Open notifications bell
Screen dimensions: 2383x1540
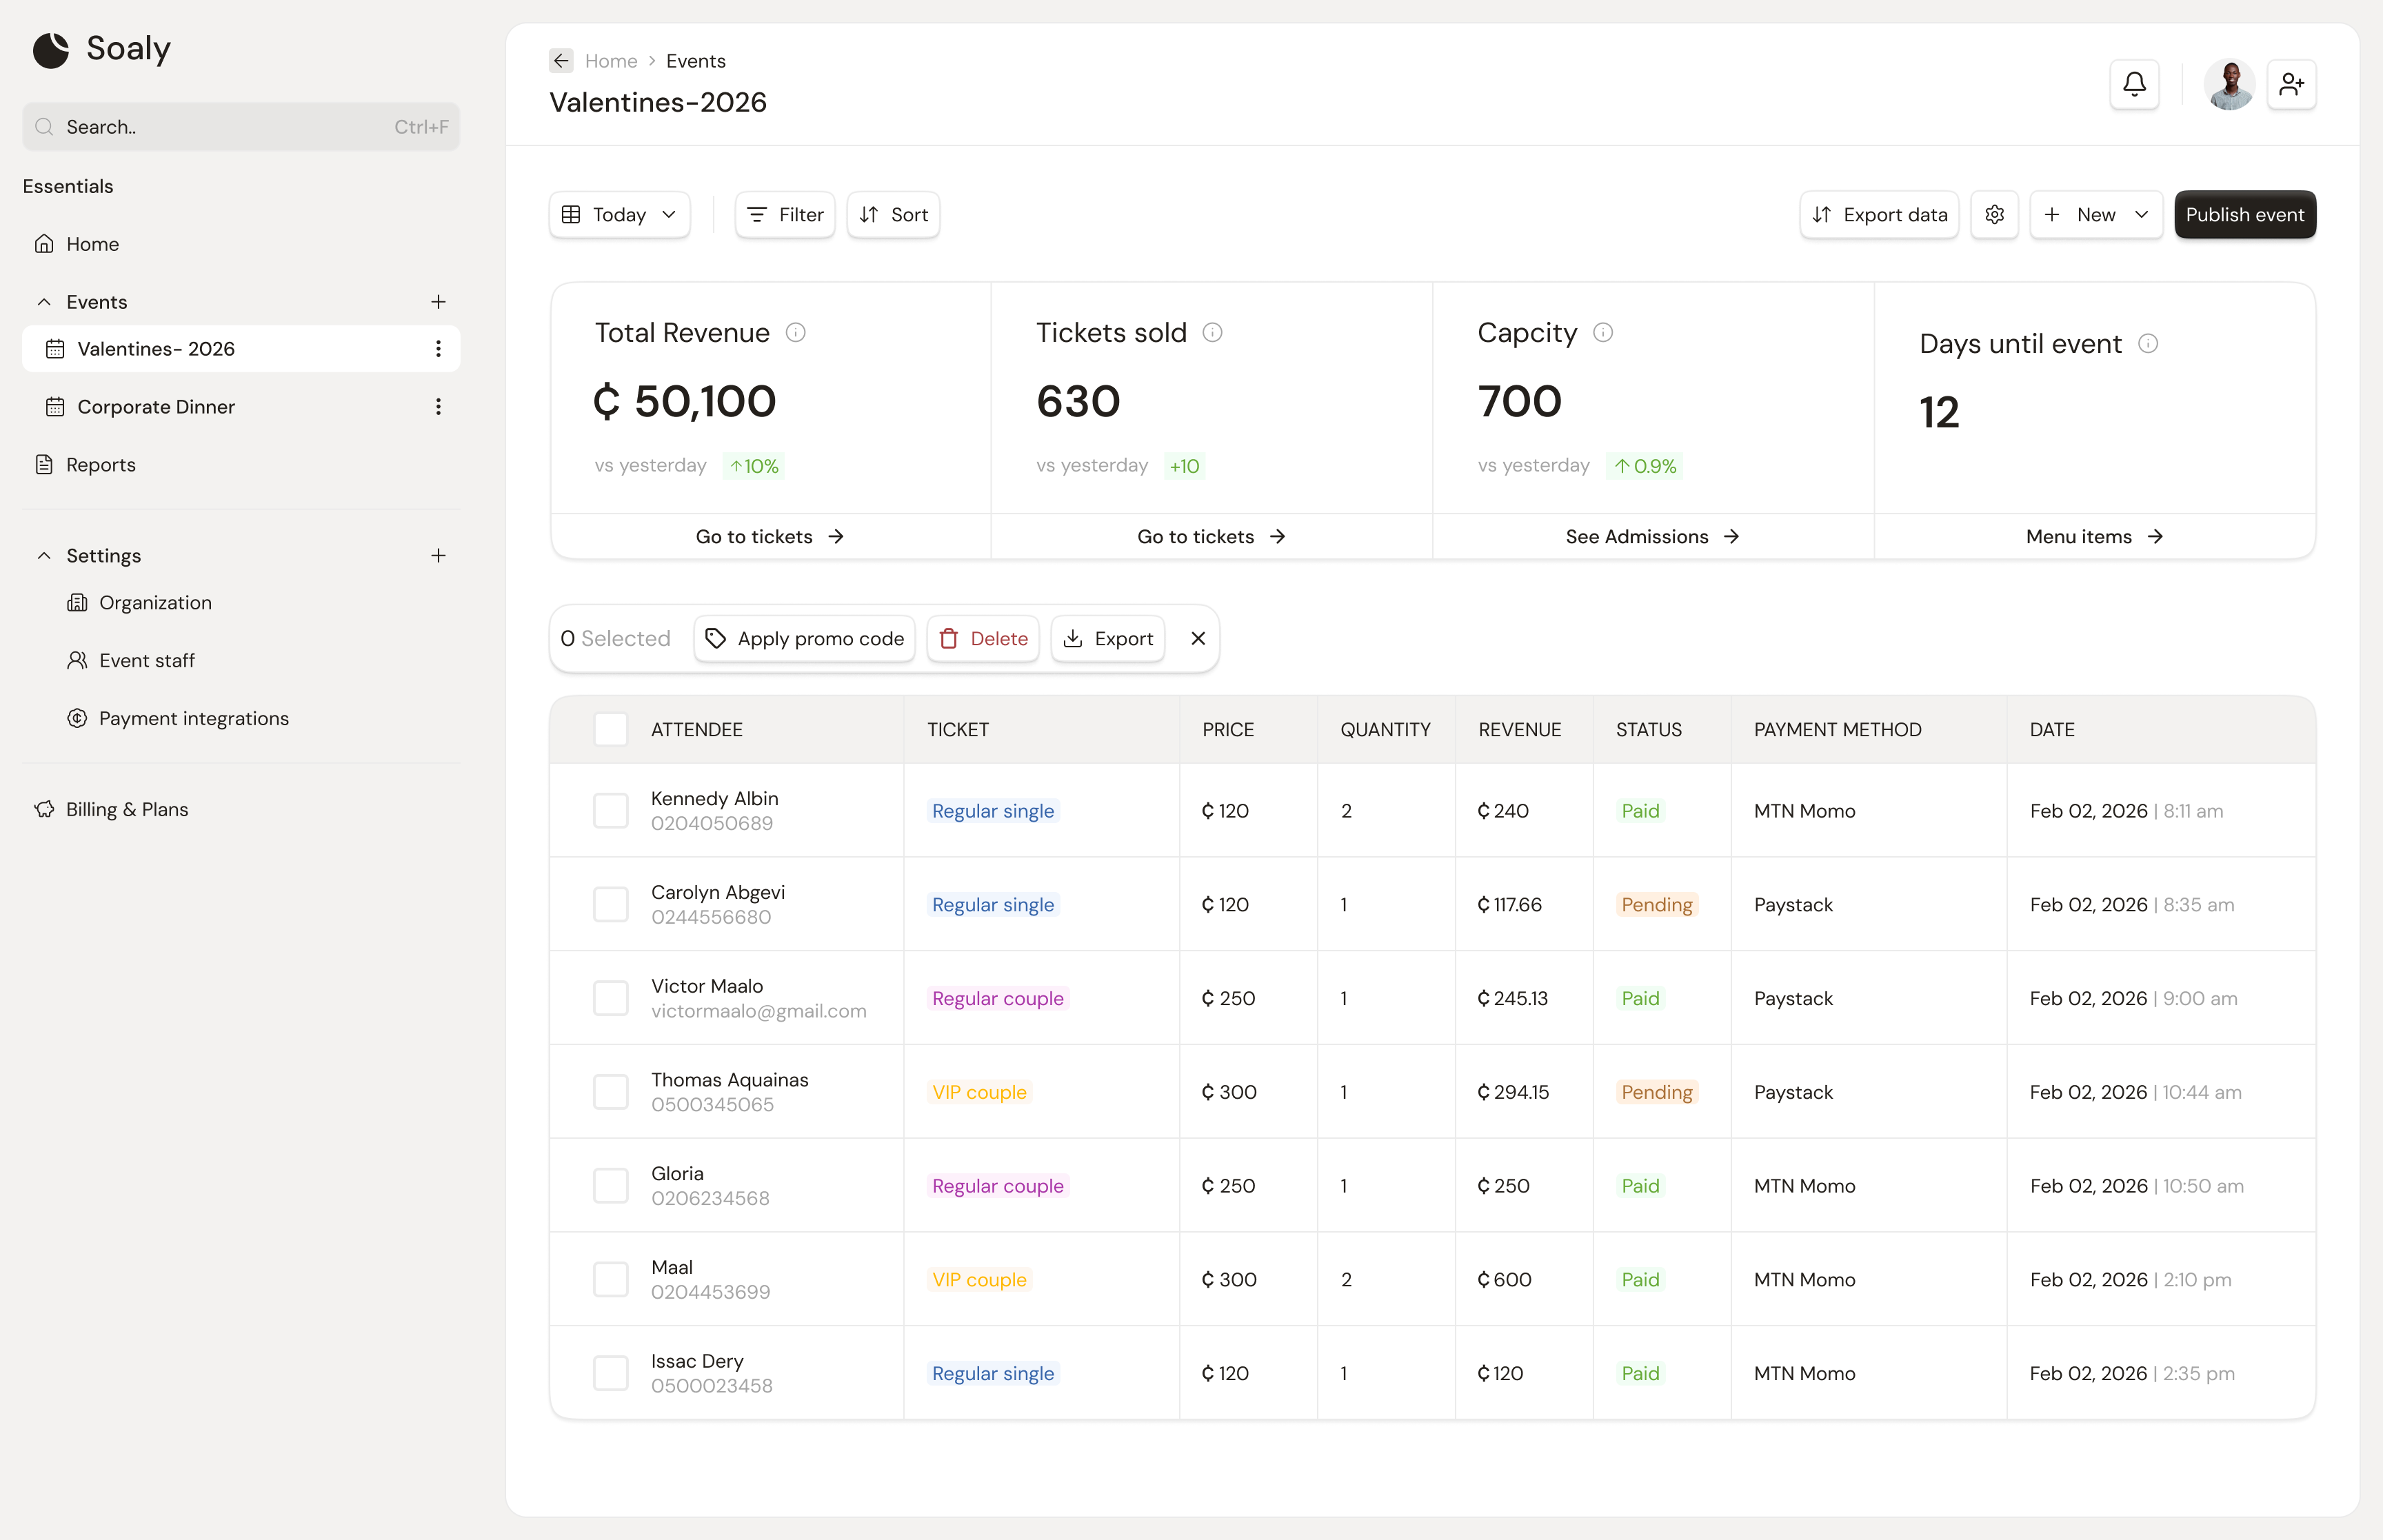tap(2134, 84)
